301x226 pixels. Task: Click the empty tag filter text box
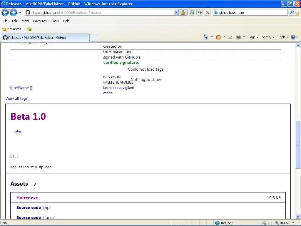click(x=146, y=54)
